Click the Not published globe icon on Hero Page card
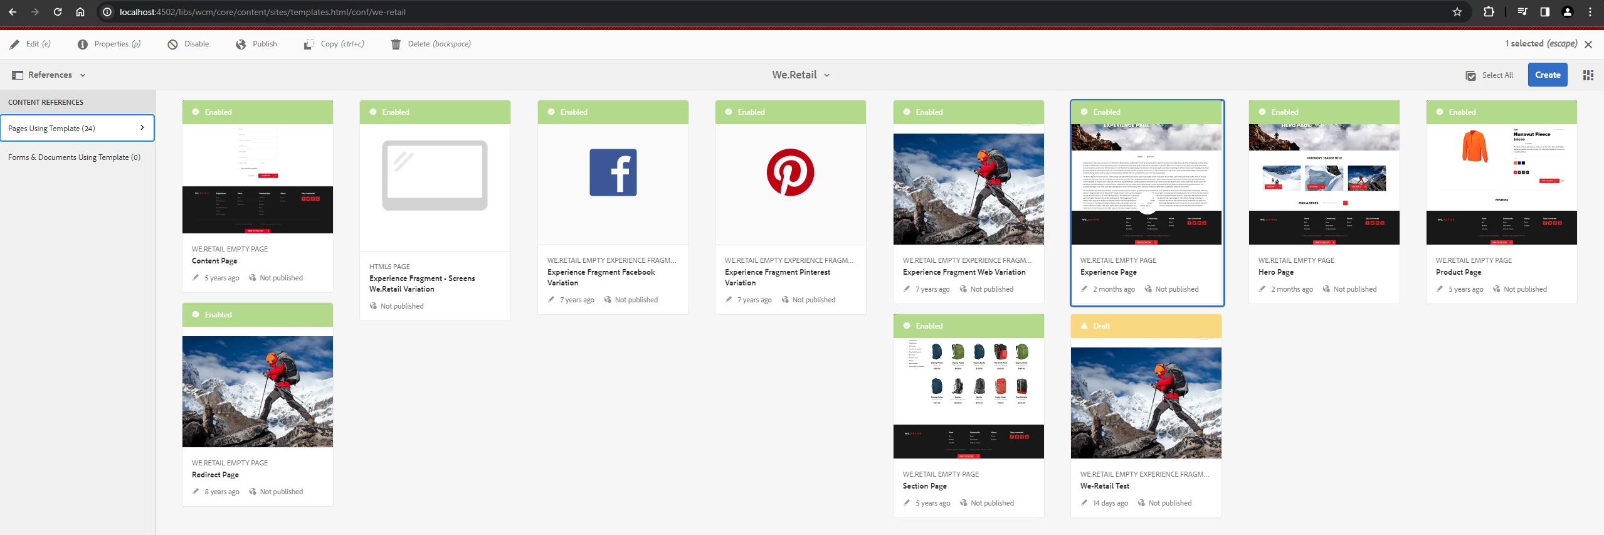This screenshot has height=535, width=1604. (1326, 289)
